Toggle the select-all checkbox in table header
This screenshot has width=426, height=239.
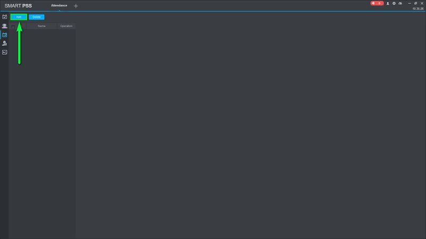click(x=13, y=26)
